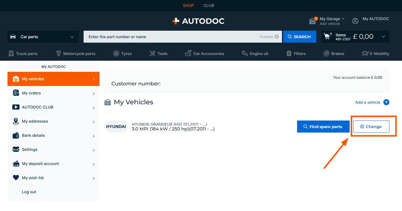
Task: Switch to the CLUB tab
Action: (x=209, y=6)
